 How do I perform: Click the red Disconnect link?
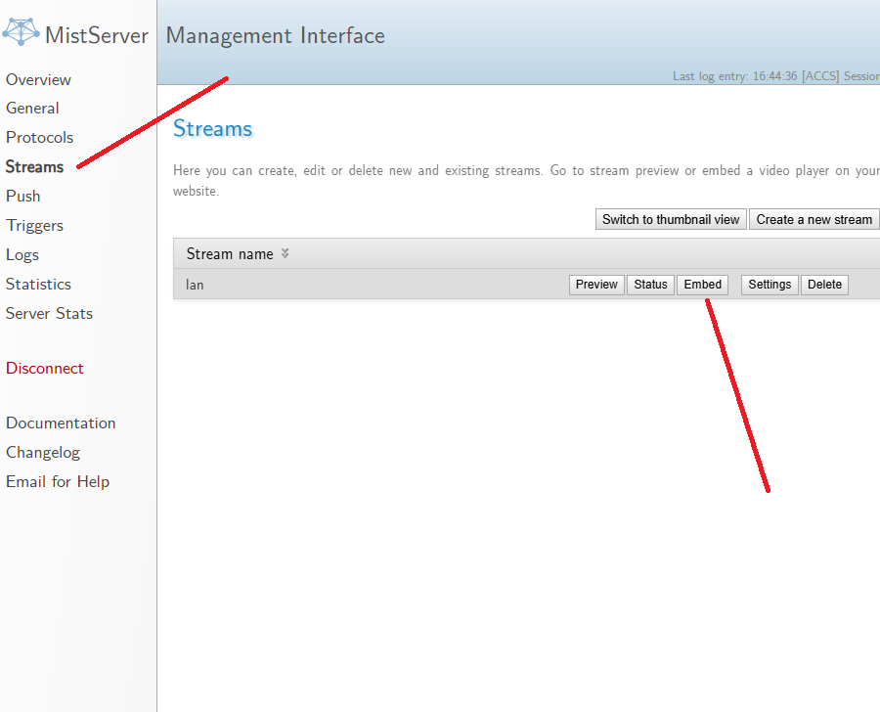click(44, 369)
